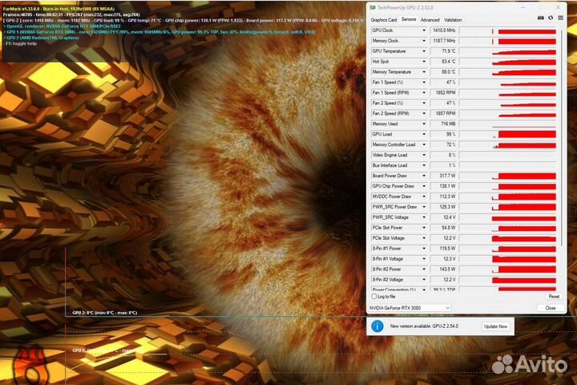Click the FurMark title line in overlay
This screenshot has width=577, height=385.
pyautogui.click(x=59, y=9)
